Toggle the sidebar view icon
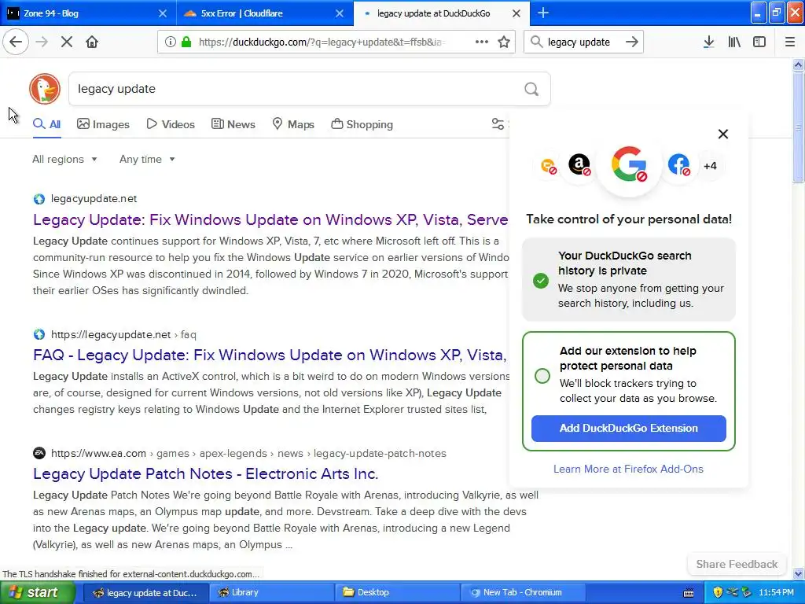 759,42
